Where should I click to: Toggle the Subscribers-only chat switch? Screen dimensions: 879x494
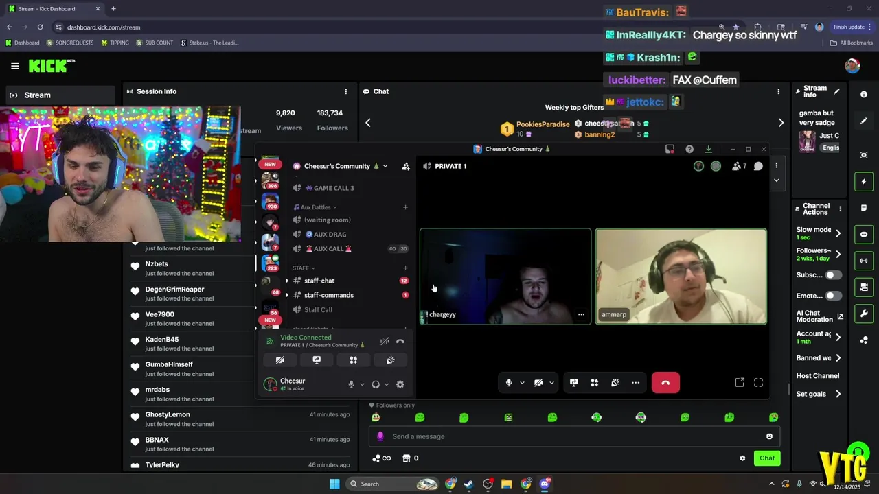coord(833,275)
